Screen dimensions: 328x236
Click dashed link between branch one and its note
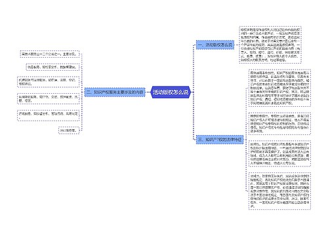tap(237, 45)
